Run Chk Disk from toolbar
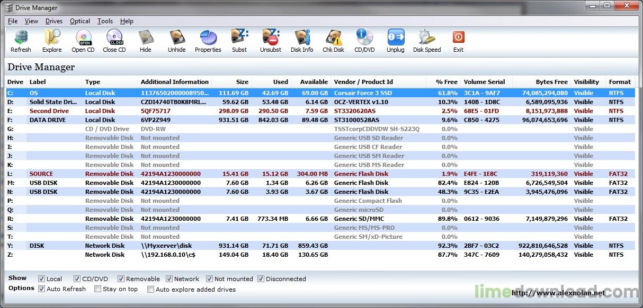This screenshot has height=308, width=643. click(x=333, y=38)
